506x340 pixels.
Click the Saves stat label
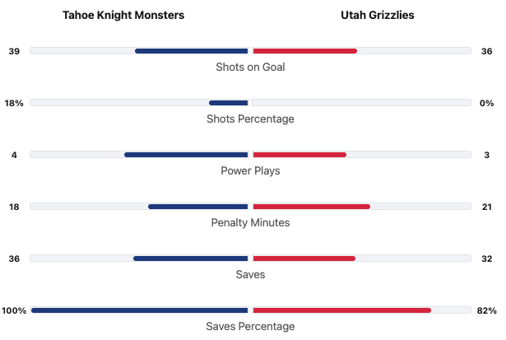tap(250, 275)
